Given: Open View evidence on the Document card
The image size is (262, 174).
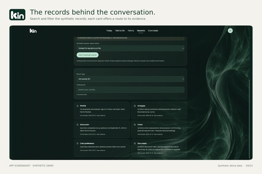Looking at the screenshot, I should point(158,153).
